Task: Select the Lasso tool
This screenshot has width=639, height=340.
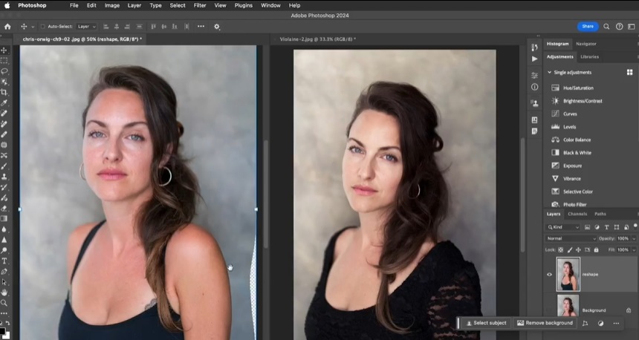Action: tap(4, 71)
